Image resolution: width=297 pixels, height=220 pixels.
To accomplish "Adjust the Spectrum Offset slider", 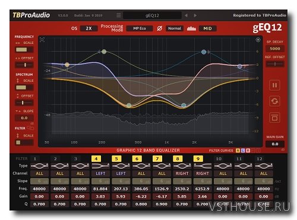I will pyautogui.click(x=24, y=103).
